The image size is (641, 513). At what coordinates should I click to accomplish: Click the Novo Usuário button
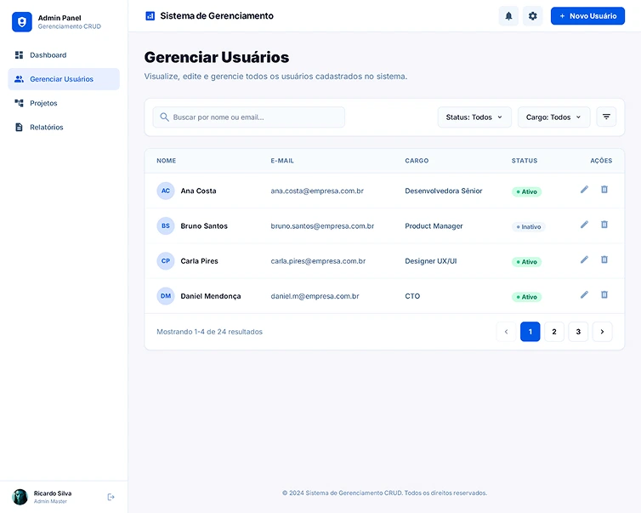click(587, 16)
